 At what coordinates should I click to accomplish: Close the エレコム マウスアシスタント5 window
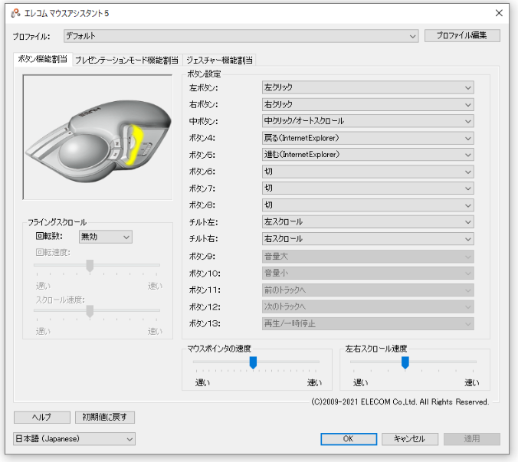pyautogui.click(x=499, y=13)
